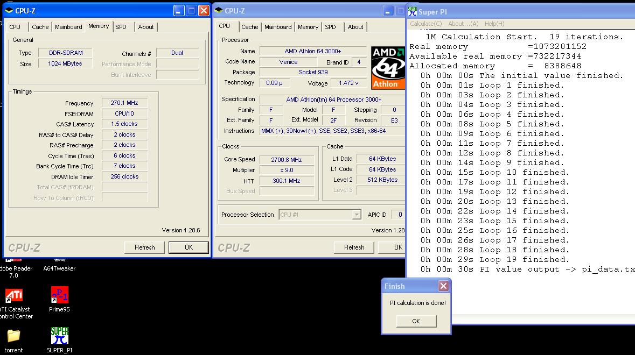Select CPU tab in right CPU-Z
The height and width of the screenshot is (355, 635).
(225, 26)
